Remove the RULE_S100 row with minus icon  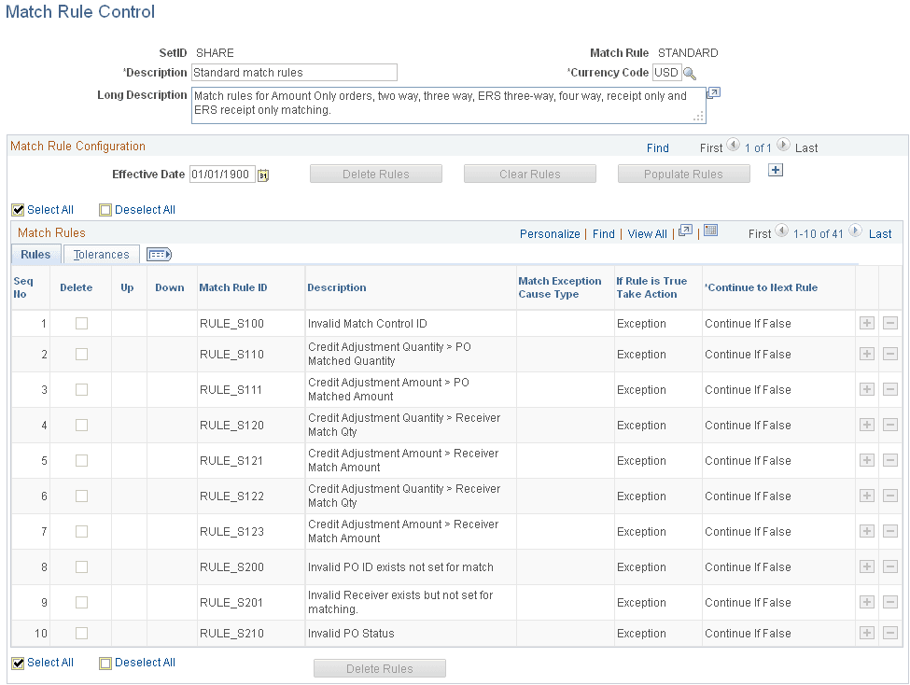[890, 323]
